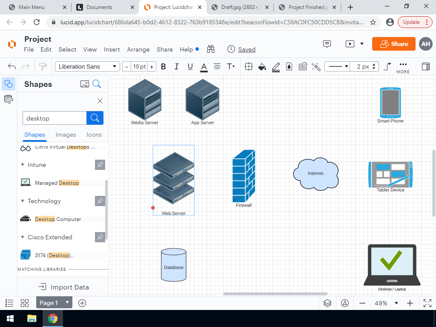Image resolution: width=436 pixels, height=327 pixels.
Task: Pin the Intune shape library
Action: pyautogui.click(x=100, y=165)
